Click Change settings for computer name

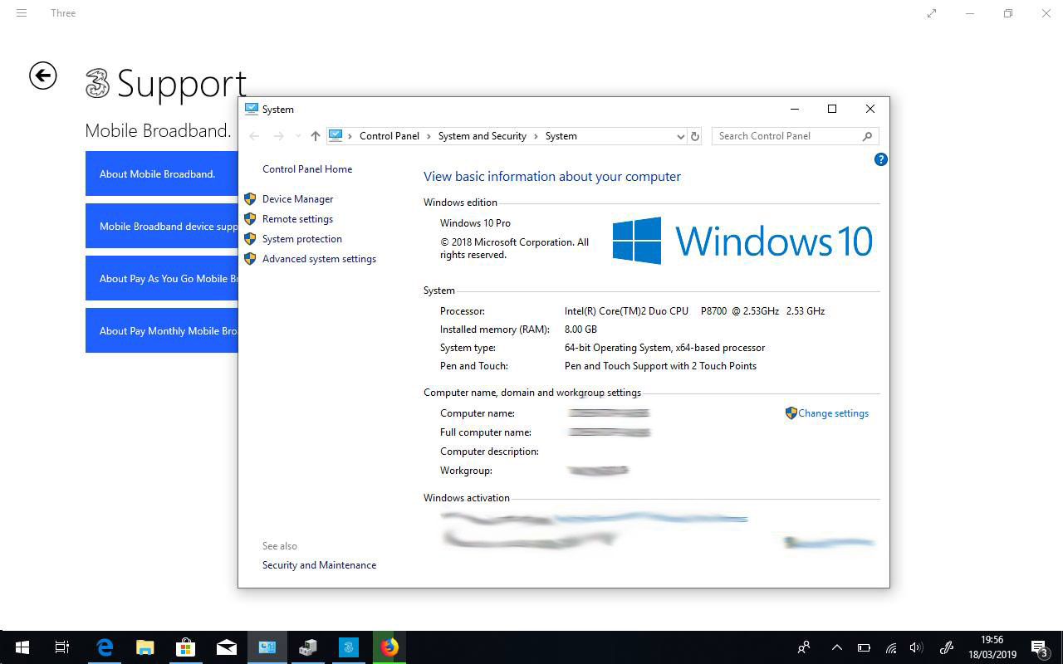(x=833, y=413)
